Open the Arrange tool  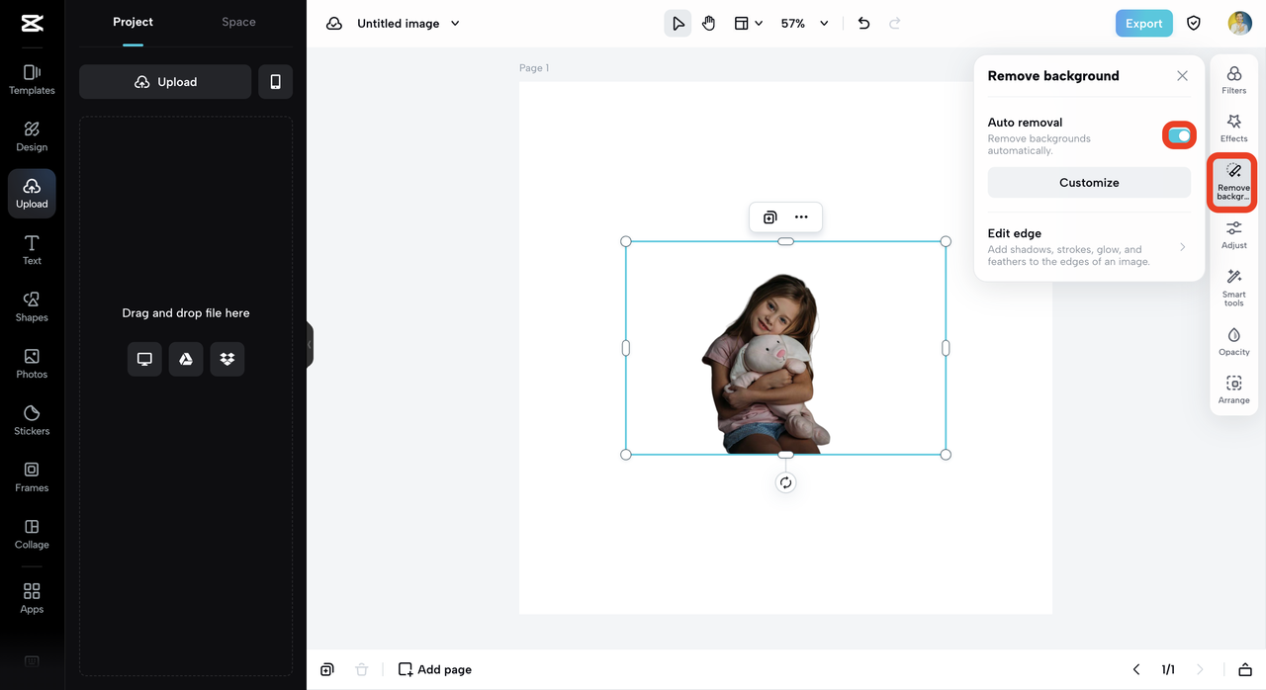(x=1233, y=390)
